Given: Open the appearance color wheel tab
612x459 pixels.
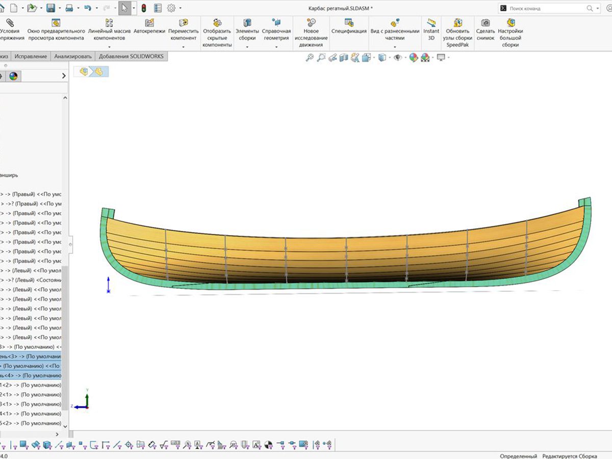Looking at the screenshot, I should [x=13, y=76].
